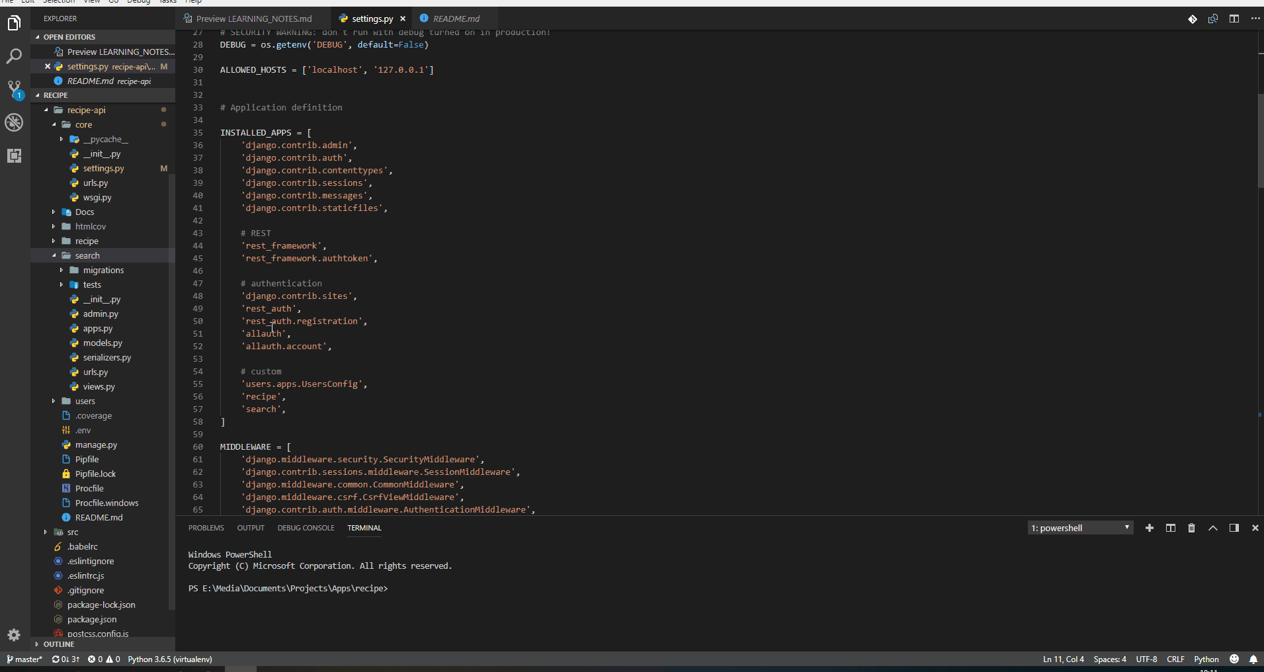Maximize the terminal panel
Image resolution: width=1264 pixels, height=672 pixels.
[x=1212, y=528]
